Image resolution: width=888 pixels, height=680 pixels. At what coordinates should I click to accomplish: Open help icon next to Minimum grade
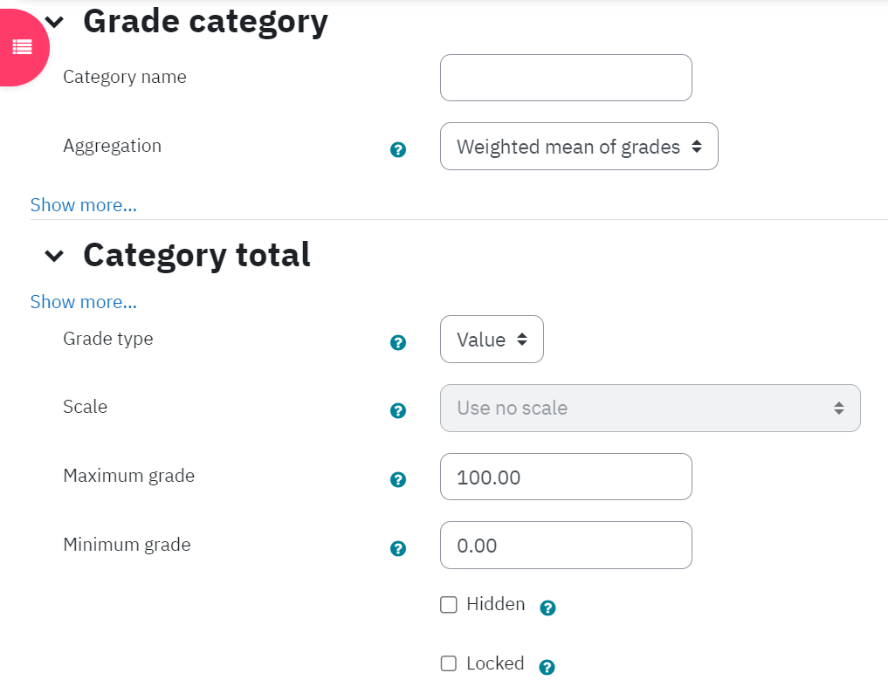(398, 548)
